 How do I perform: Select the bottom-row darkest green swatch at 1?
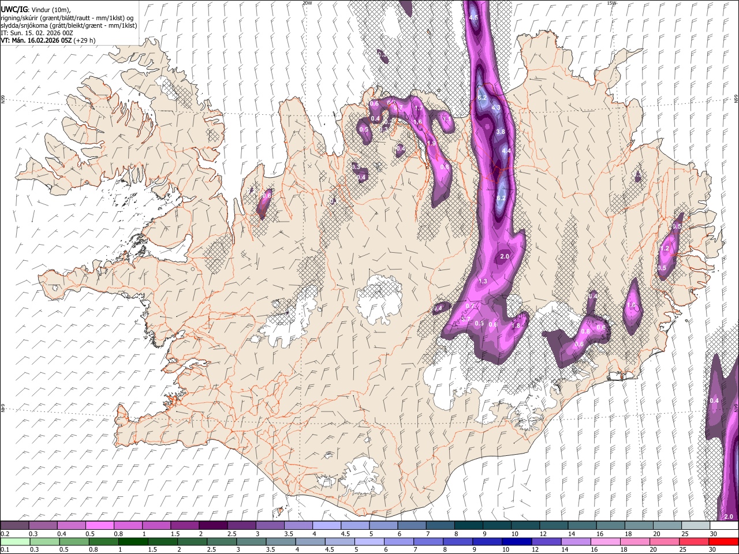point(133,541)
